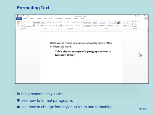Toggle Justify paragraph alignment
Screen dimensions: 154x115
pos(68,25)
